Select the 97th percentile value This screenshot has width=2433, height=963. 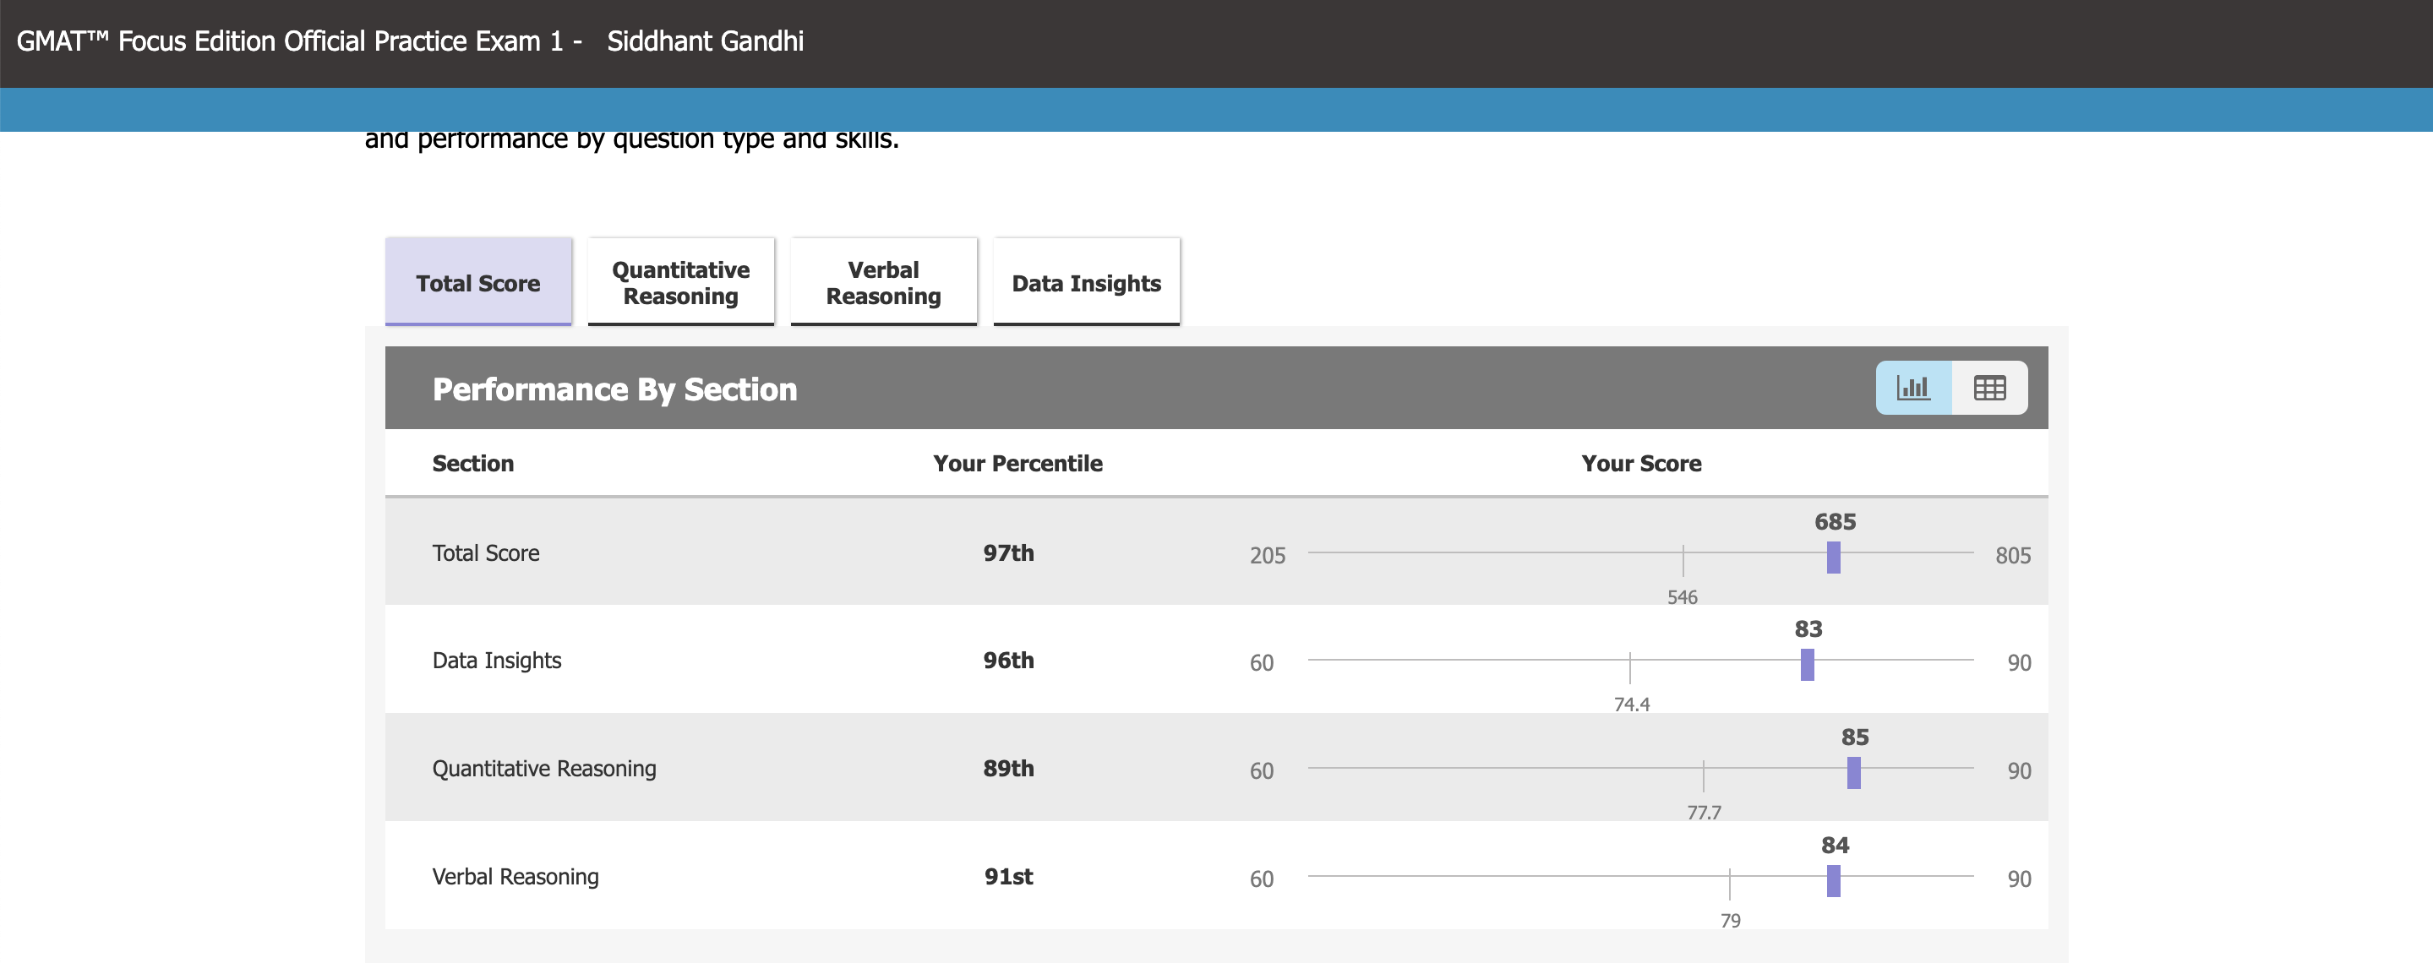pos(1006,553)
